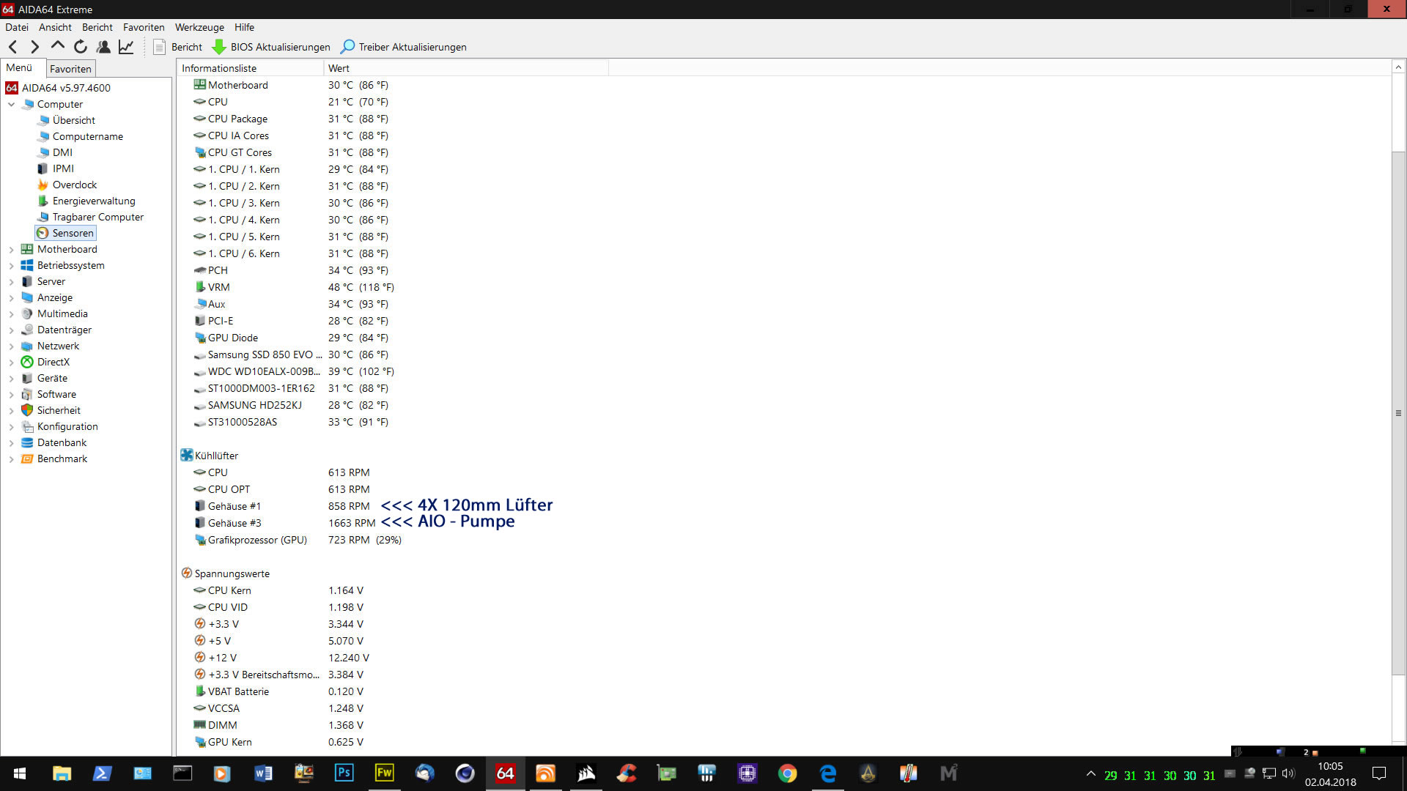Open the Bericht menu in menu bar

click(97, 27)
